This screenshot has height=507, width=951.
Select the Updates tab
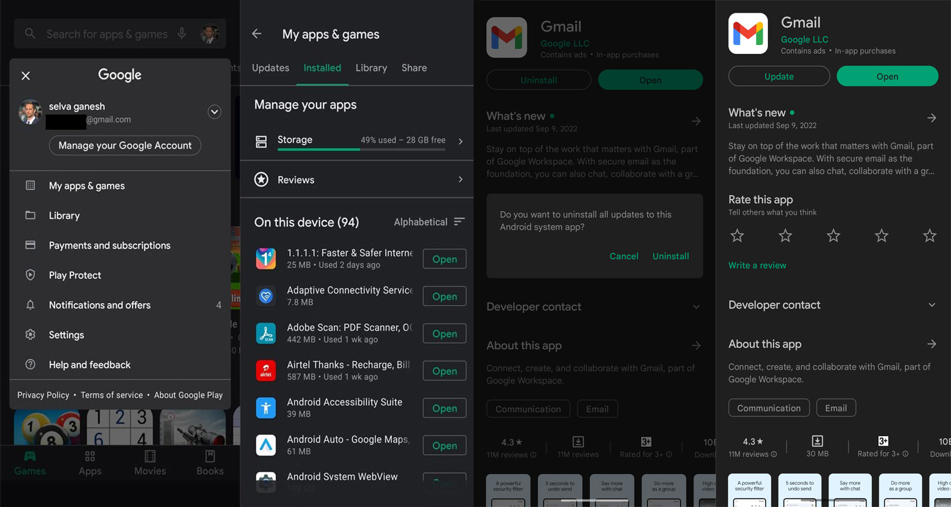pos(271,68)
